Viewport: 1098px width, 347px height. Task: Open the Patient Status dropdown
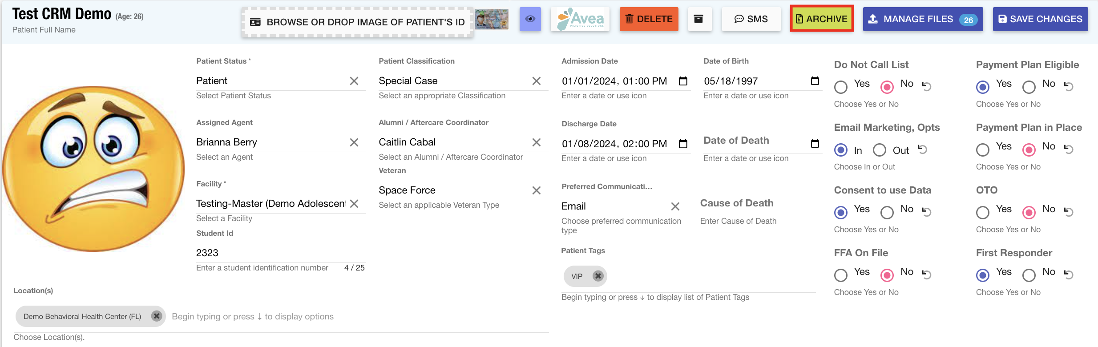(271, 81)
